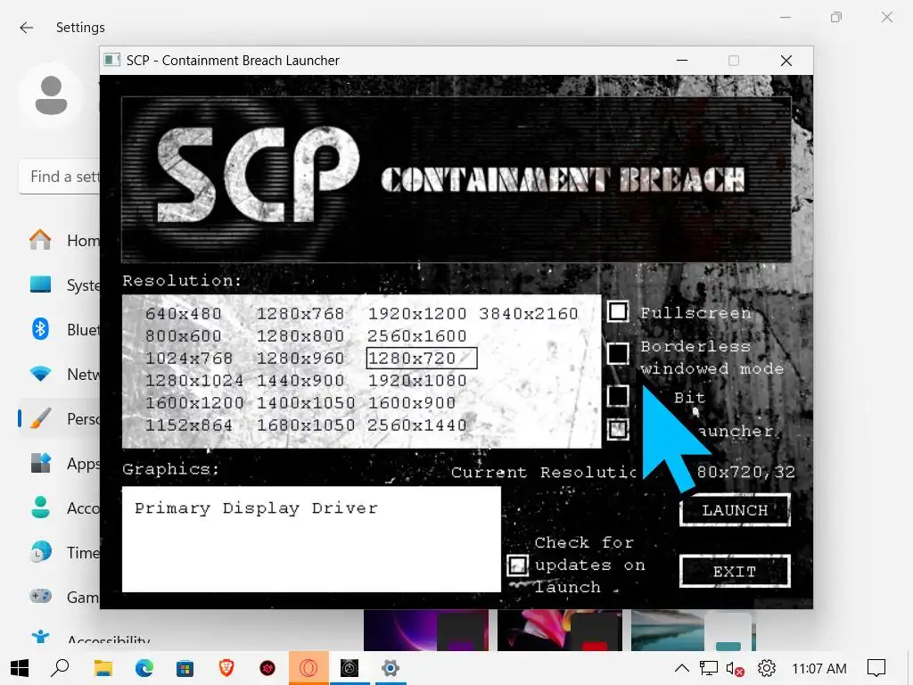Pick the 1280x1024 resolution
This screenshot has height=685, width=913.
(x=194, y=381)
